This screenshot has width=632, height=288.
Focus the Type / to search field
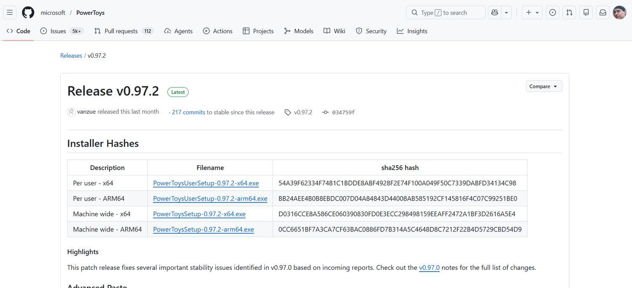446,13
